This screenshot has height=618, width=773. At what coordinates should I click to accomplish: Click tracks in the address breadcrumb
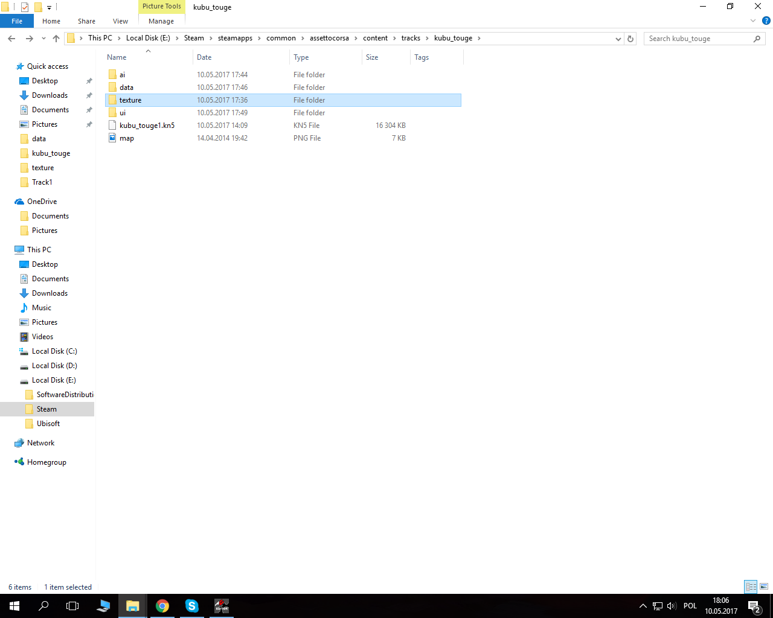coord(411,38)
